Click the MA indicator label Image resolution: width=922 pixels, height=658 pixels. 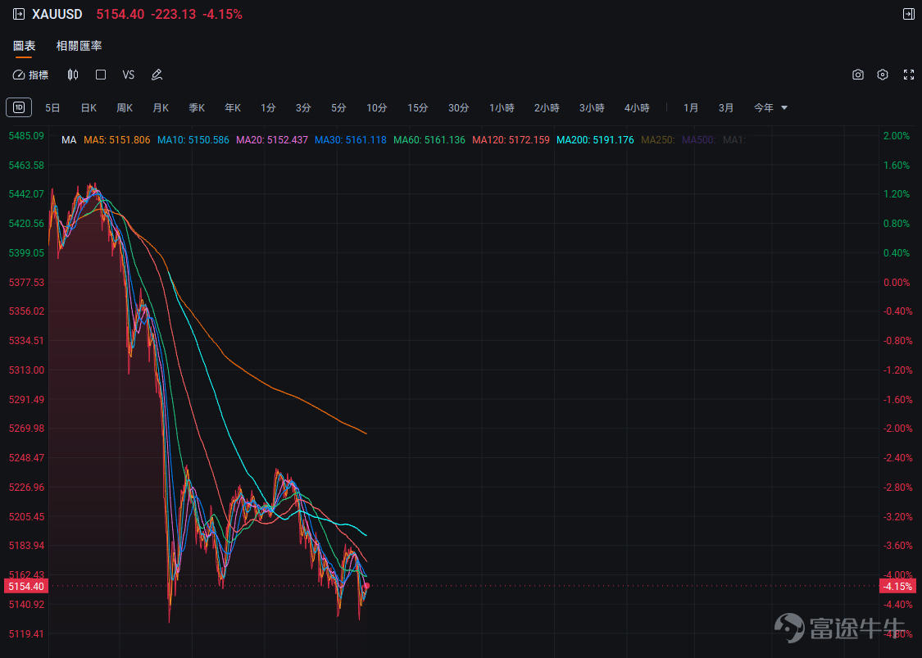[x=69, y=140]
